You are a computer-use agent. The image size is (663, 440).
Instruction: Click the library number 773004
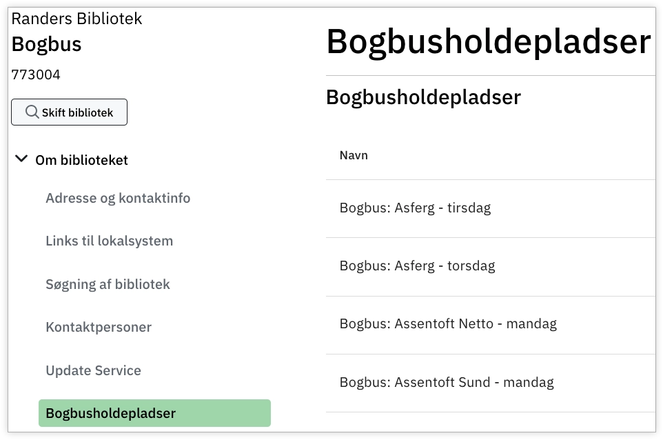click(x=36, y=74)
